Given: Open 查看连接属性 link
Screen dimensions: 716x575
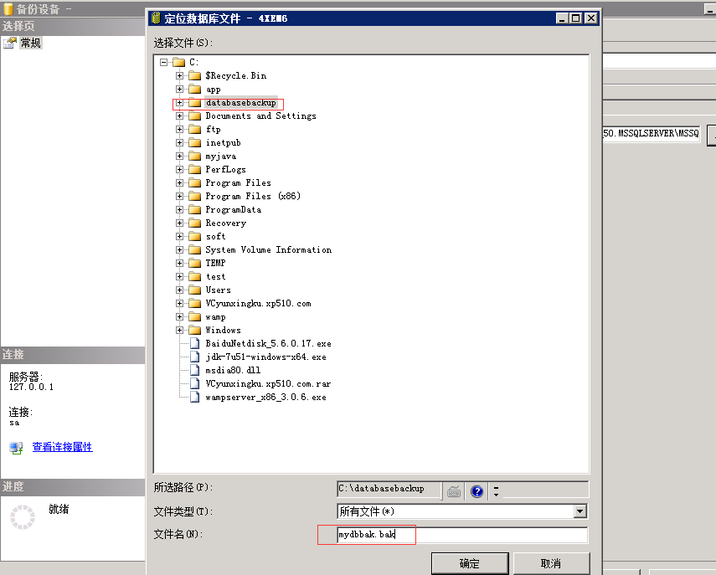Looking at the screenshot, I should [x=63, y=447].
